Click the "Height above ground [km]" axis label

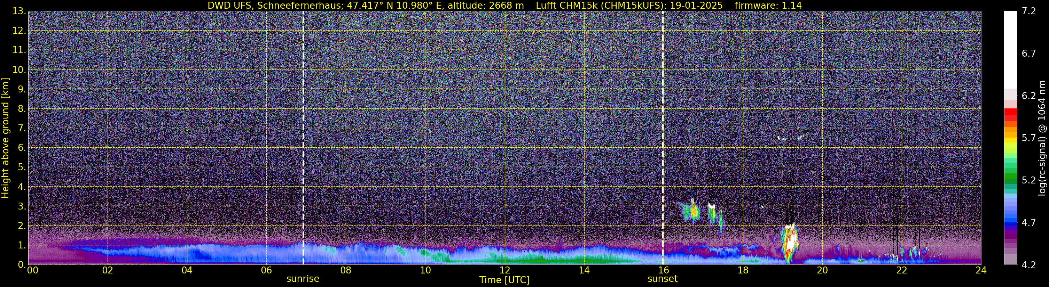click(x=5, y=138)
